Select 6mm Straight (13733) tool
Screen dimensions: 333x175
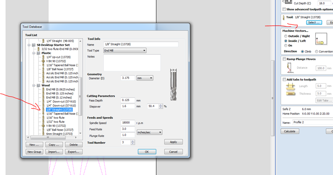(59, 134)
